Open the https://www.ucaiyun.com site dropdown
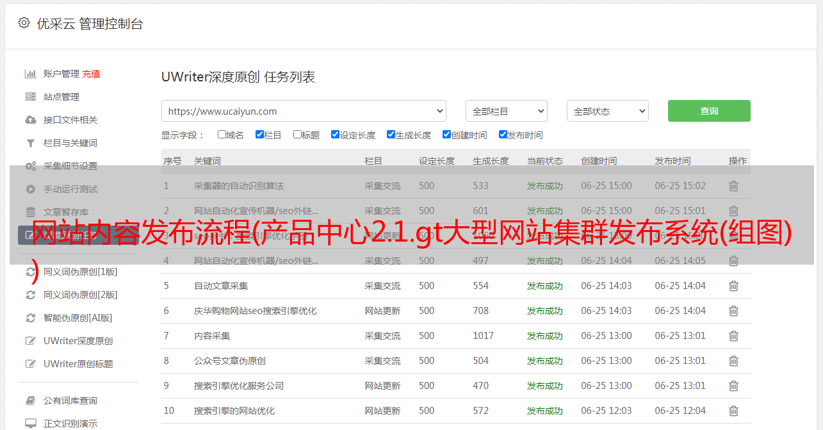The width and height of the screenshot is (823, 430). tap(304, 111)
